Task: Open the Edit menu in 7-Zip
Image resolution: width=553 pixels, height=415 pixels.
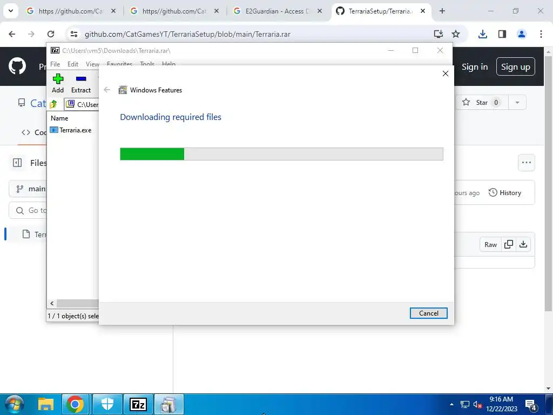Action: coord(73,64)
